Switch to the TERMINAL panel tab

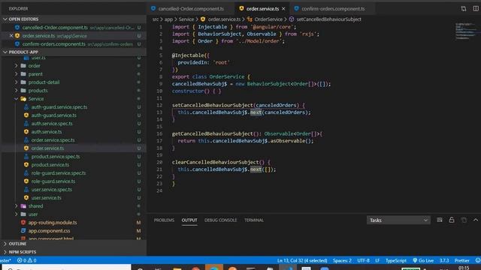coord(254,220)
